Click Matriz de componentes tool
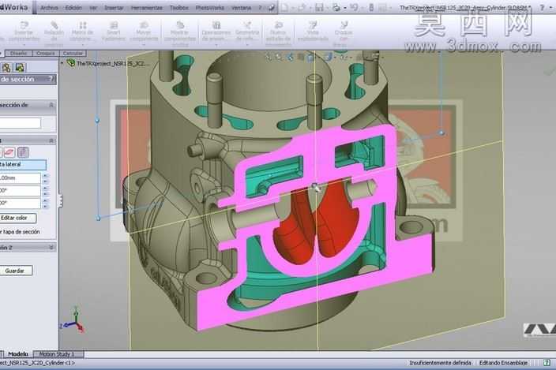The image size is (556, 370). click(83, 33)
